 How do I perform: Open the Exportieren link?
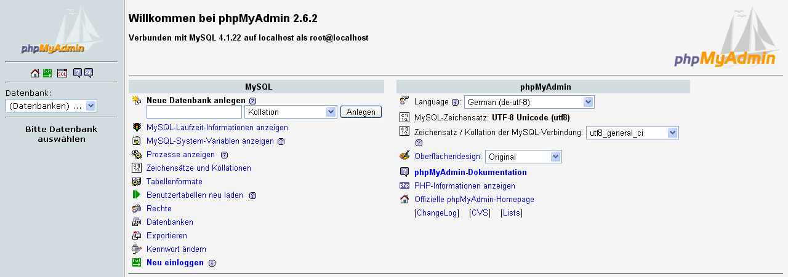click(167, 236)
